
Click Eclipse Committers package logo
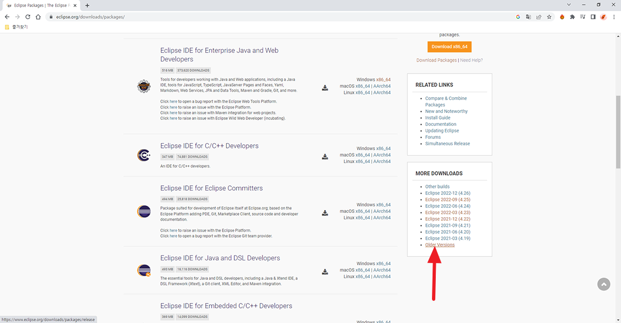tap(144, 212)
